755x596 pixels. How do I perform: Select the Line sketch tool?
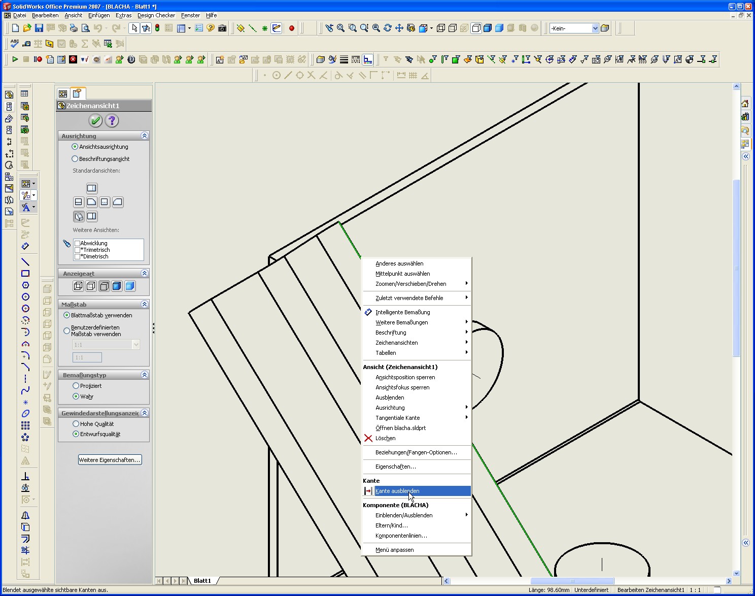coord(25,262)
